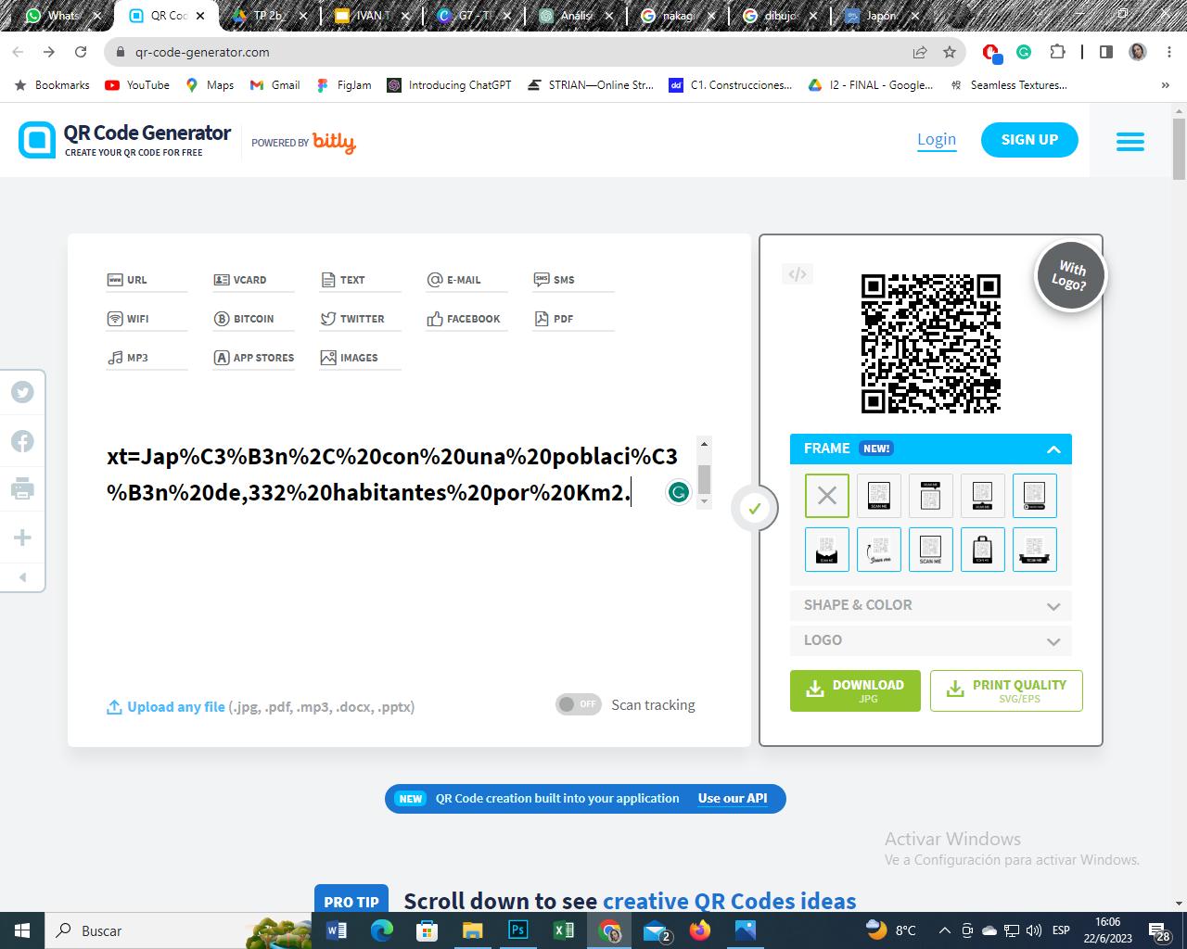Select the frame with bottom SCAN ME label
This screenshot has width=1187, height=949.
[879, 495]
